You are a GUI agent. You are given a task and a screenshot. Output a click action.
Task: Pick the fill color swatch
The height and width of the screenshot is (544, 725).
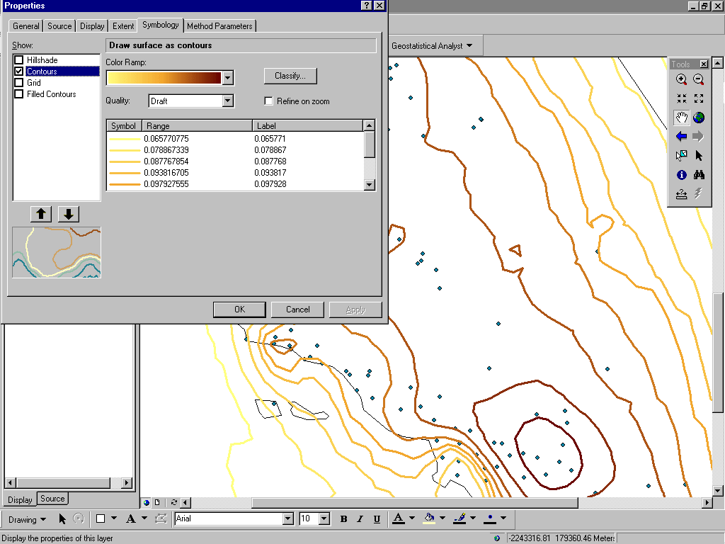click(x=428, y=518)
